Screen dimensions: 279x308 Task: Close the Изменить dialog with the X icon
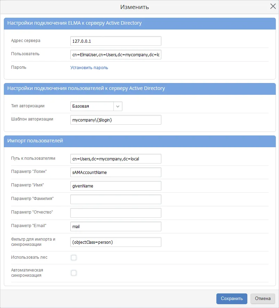(273, 6)
